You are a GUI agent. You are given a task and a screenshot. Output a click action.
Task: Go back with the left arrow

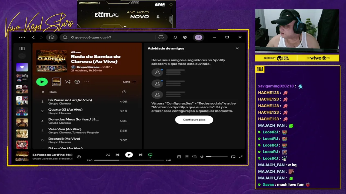(x=33, y=37)
